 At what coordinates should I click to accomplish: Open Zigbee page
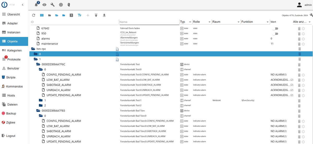pyautogui.click(x=14, y=122)
